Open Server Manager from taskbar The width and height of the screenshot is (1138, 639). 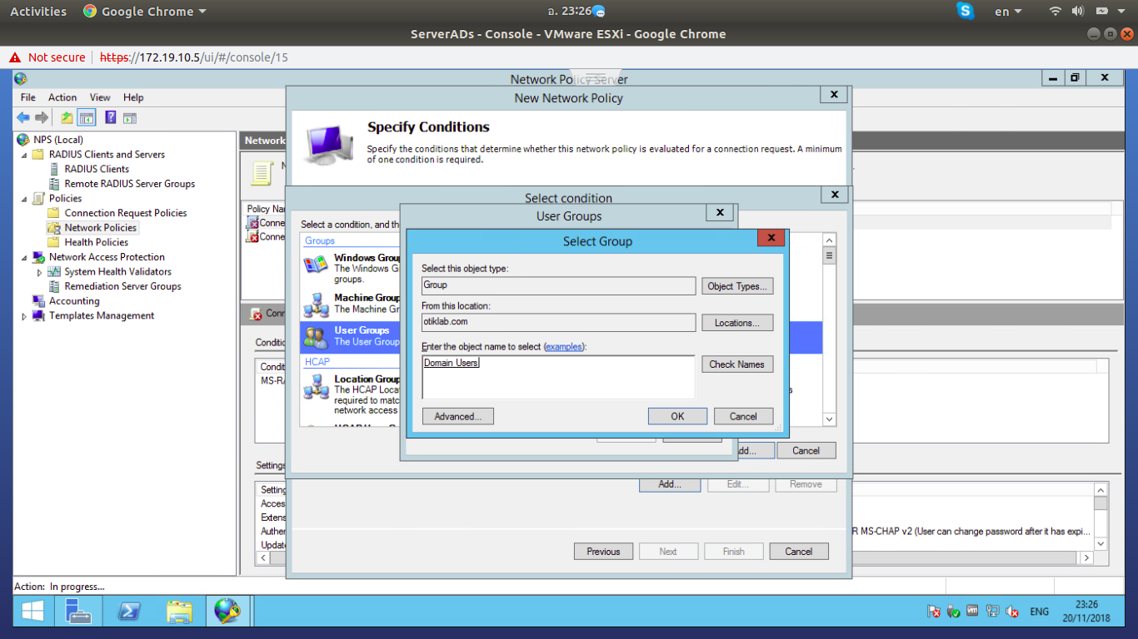[x=78, y=612]
